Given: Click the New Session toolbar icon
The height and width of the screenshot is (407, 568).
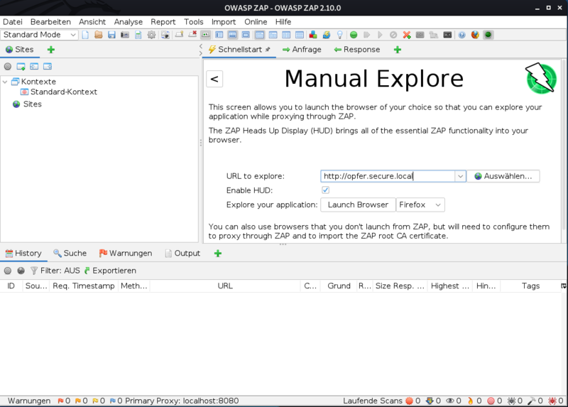Looking at the screenshot, I should pos(85,35).
